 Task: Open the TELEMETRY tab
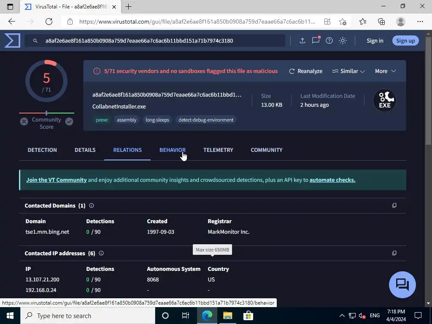pyautogui.click(x=218, y=150)
